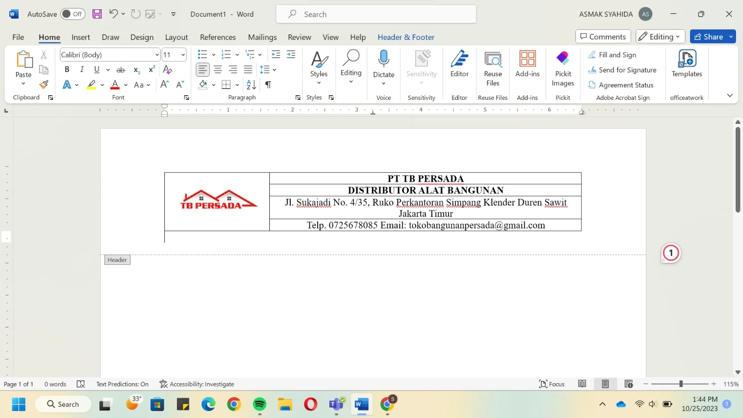Toggle bold formatting in the Font group
743x418 pixels.
[x=66, y=69]
